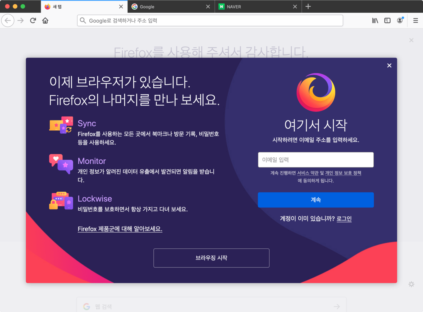The height and width of the screenshot is (312, 423).
Task: Click the Firefox logo in dialog
Action: pos(316,92)
